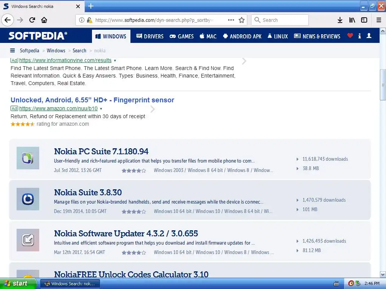Switch to the Games section
386x289 pixels.
[182, 37]
